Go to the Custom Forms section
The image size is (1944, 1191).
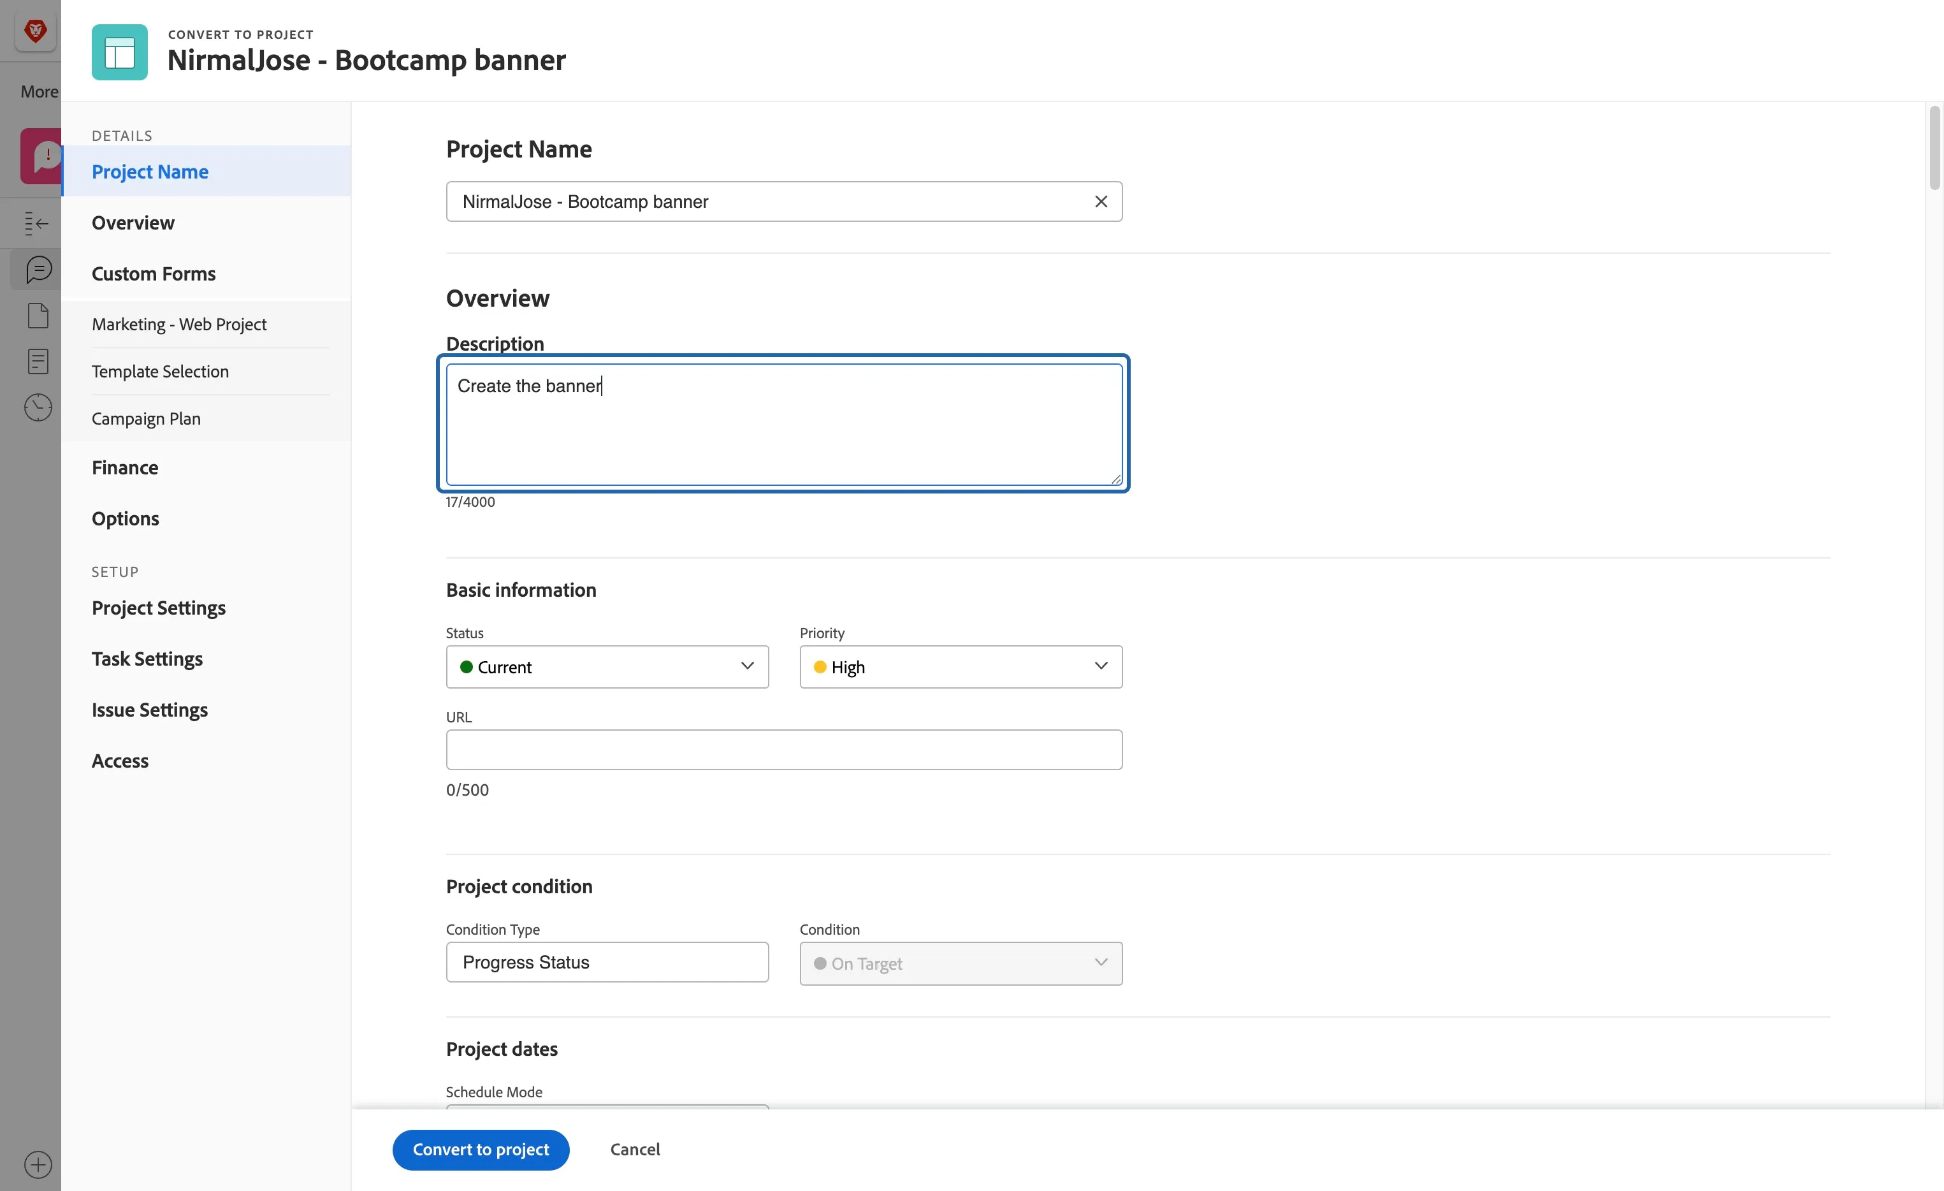(x=153, y=274)
